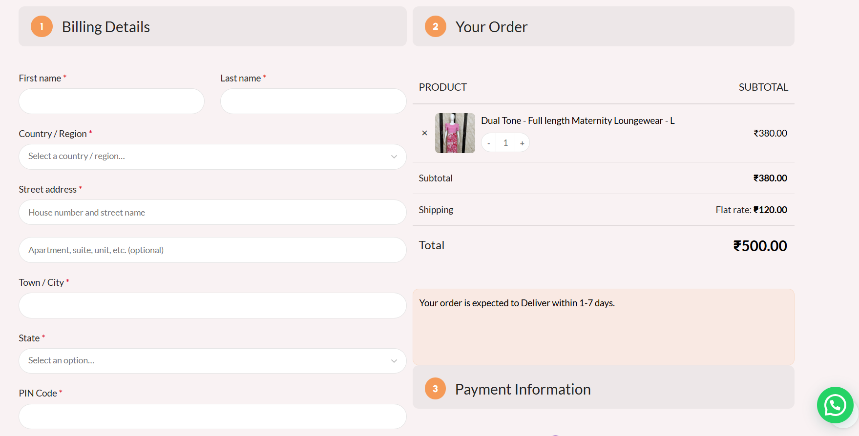
Task: Increase product quantity with plus button
Action: coord(522,143)
